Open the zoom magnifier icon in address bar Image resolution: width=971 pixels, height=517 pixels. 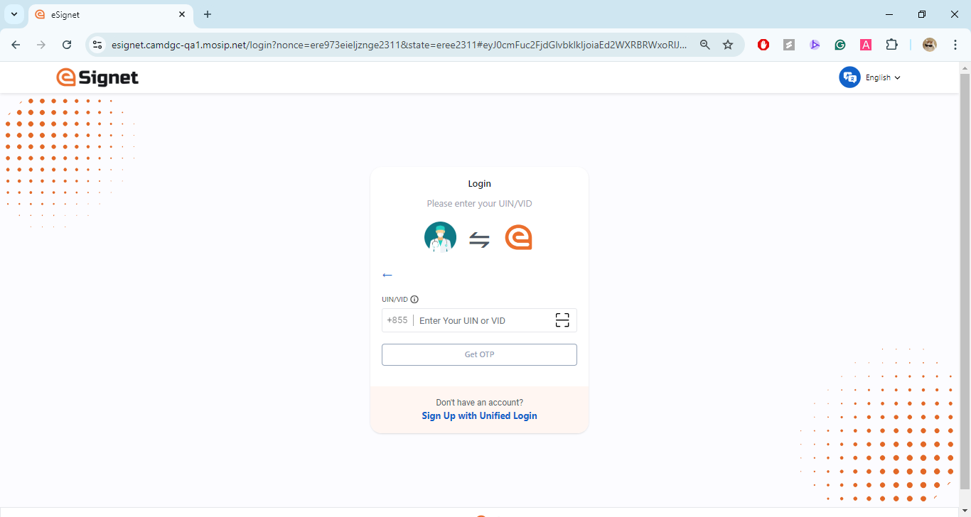pos(705,45)
